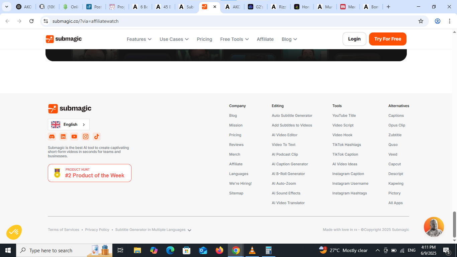Click the yellow checkmark floating widget

pos(14,232)
